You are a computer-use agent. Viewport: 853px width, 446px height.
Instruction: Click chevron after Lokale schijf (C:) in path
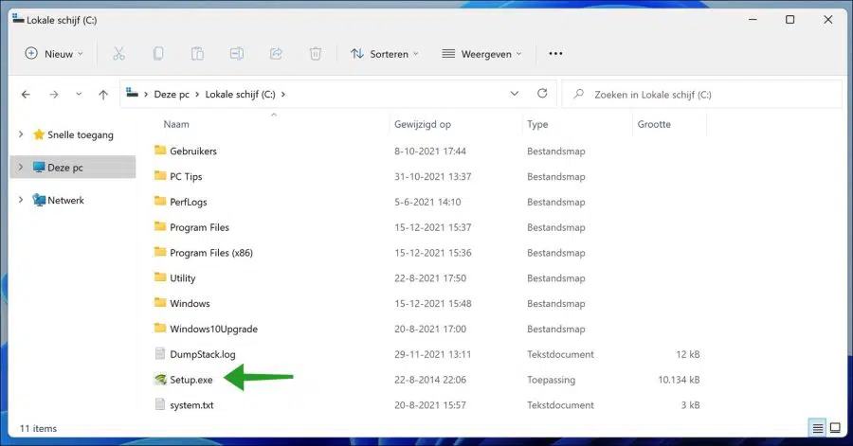click(x=282, y=95)
